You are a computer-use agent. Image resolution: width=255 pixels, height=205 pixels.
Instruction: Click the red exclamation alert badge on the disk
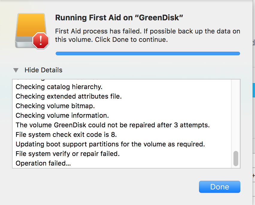(x=41, y=40)
